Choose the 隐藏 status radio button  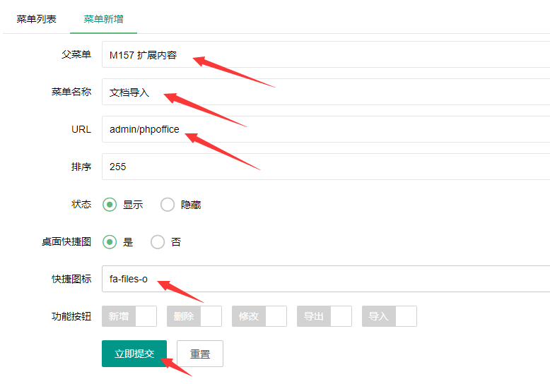[168, 205]
